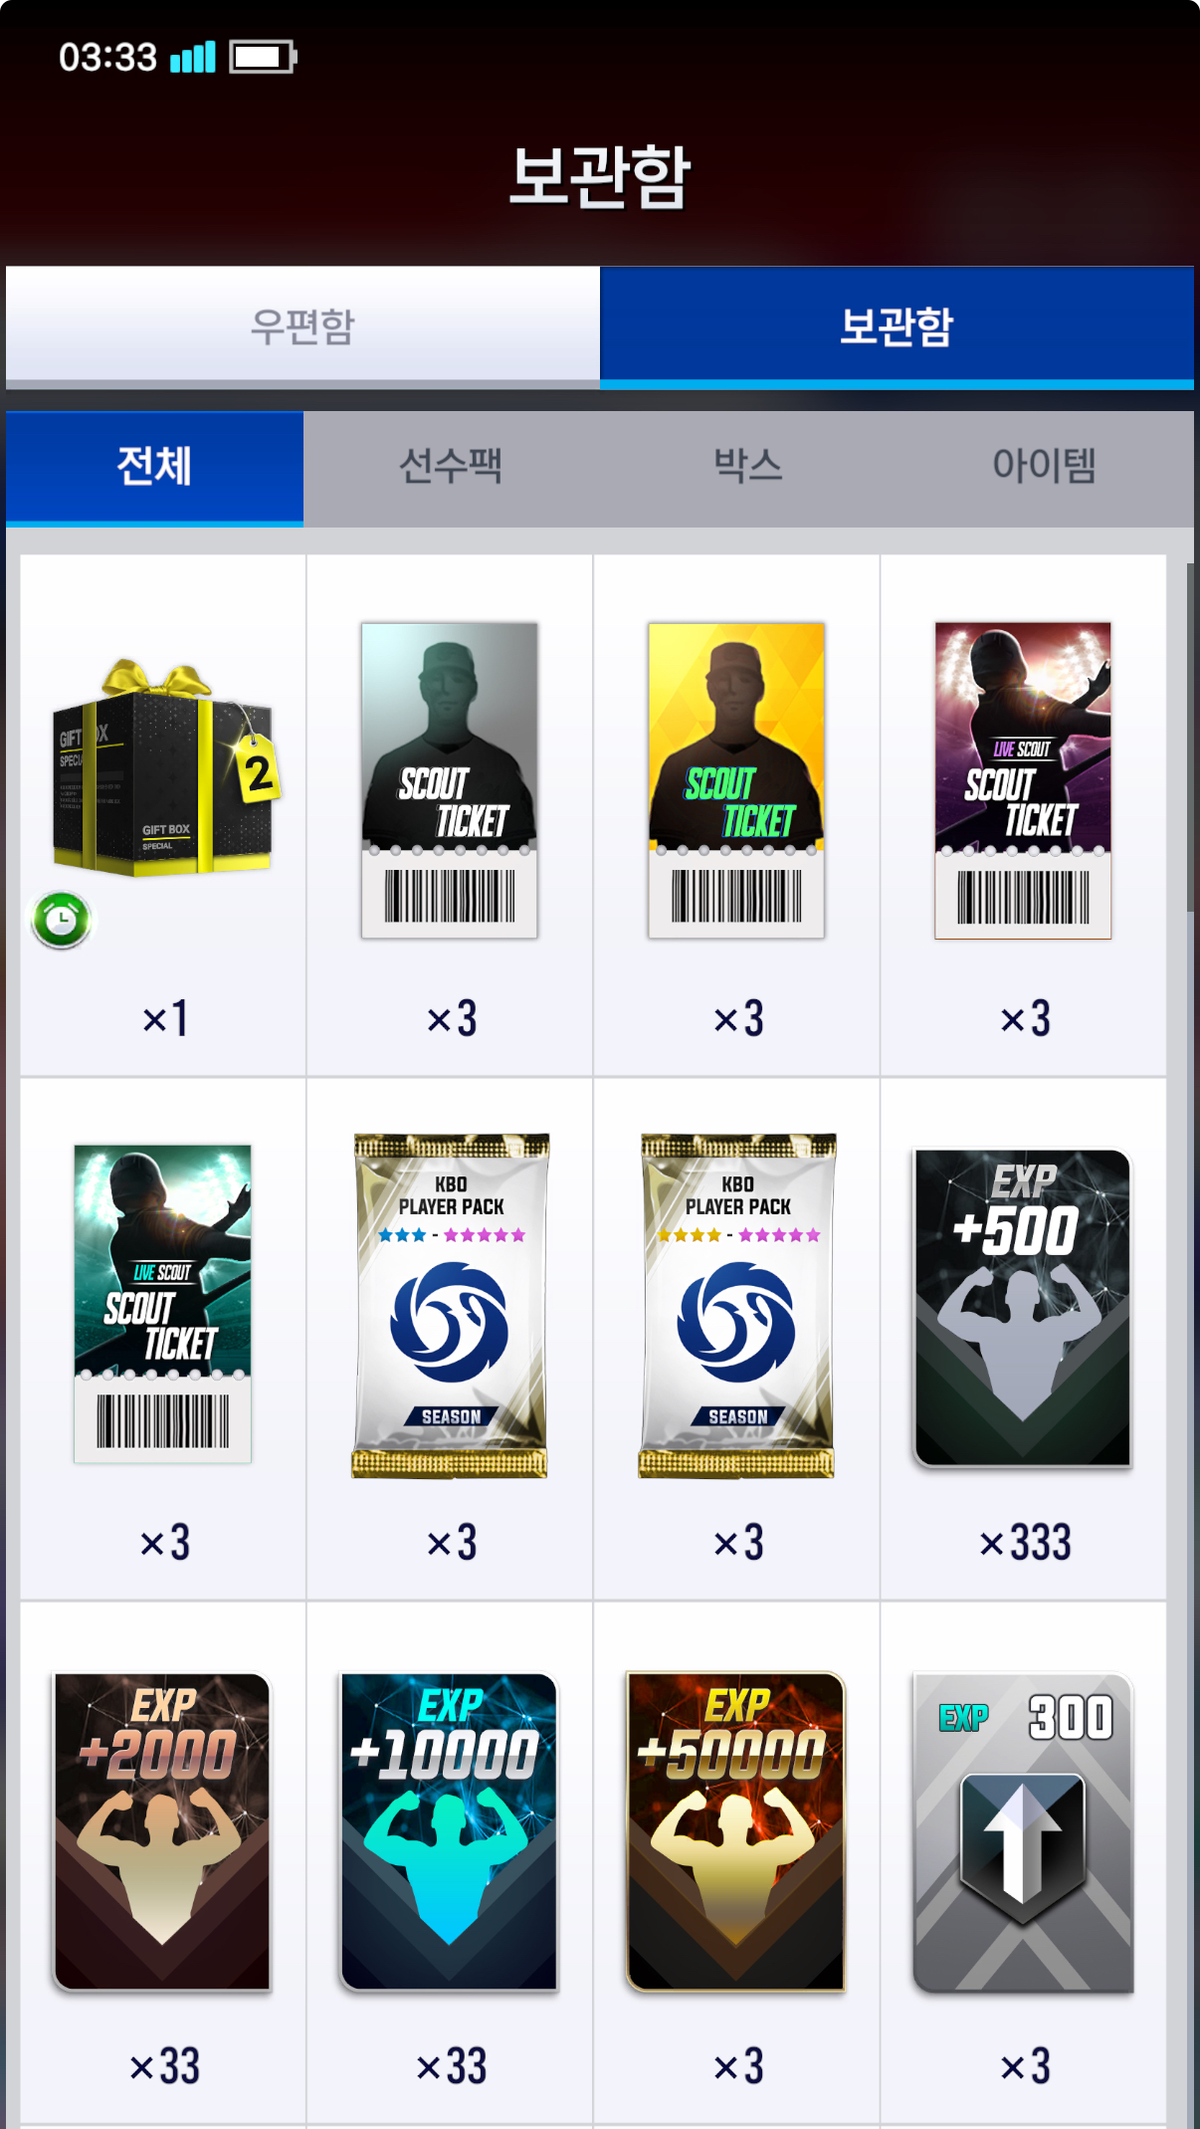Open the special Gift Box item

tap(163, 767)
